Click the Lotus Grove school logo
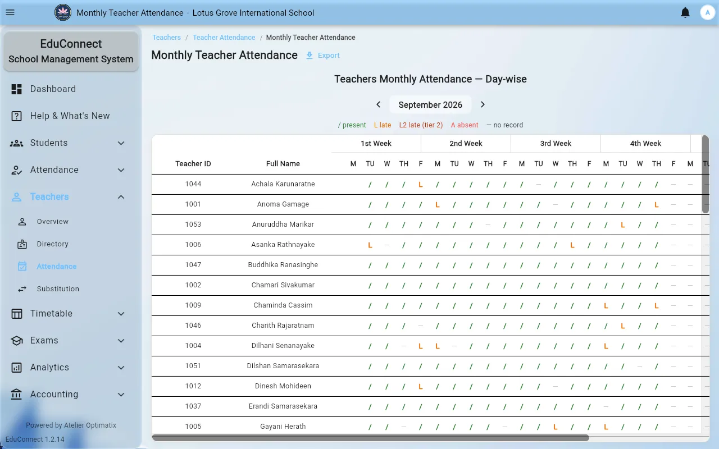This screenshot has width=719, height=449. coord(63,12)
